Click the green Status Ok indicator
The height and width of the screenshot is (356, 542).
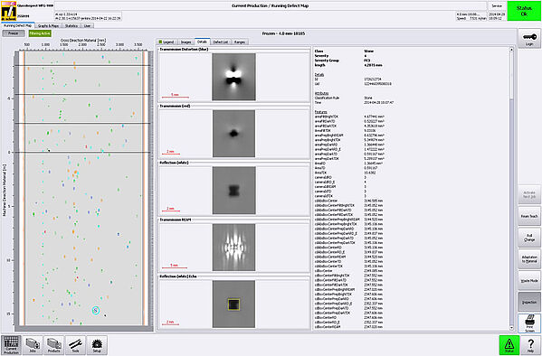[524, 11]
